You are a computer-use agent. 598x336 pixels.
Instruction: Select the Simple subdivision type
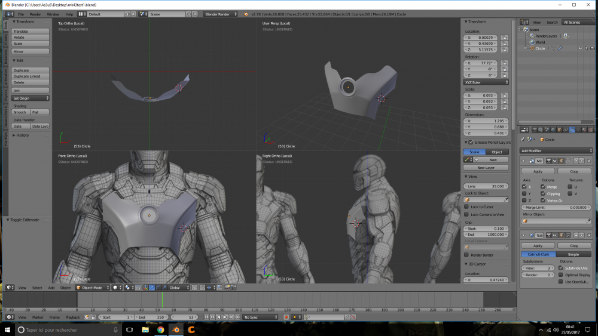tap(573, 254)
